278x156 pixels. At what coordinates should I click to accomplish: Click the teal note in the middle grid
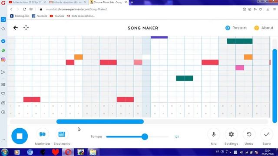click(x=185, y=78)
